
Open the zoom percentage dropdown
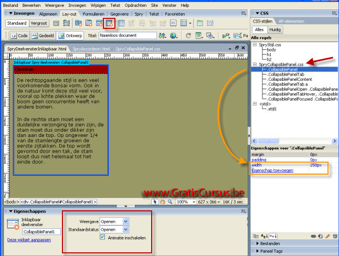tap(186, 202)
